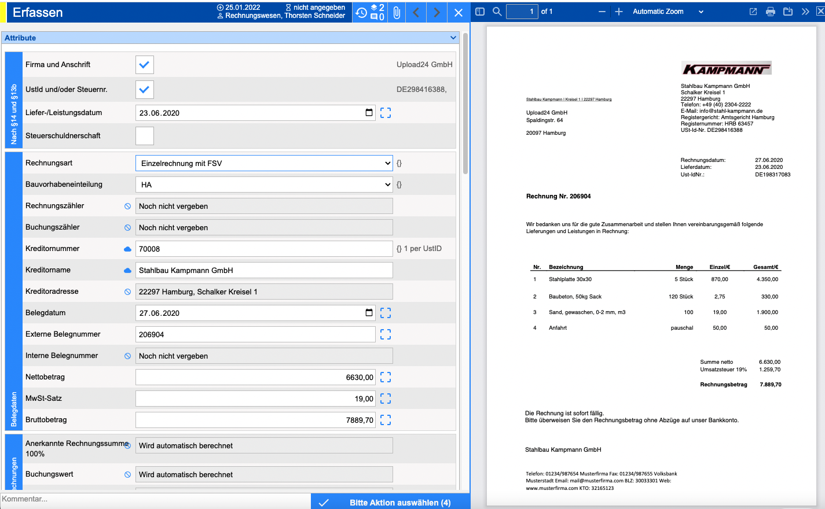Close the PDF viewer panel

(820, 12)
